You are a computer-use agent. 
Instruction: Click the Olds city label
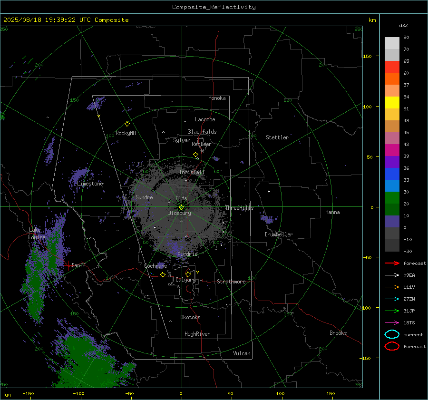[181, 198]
